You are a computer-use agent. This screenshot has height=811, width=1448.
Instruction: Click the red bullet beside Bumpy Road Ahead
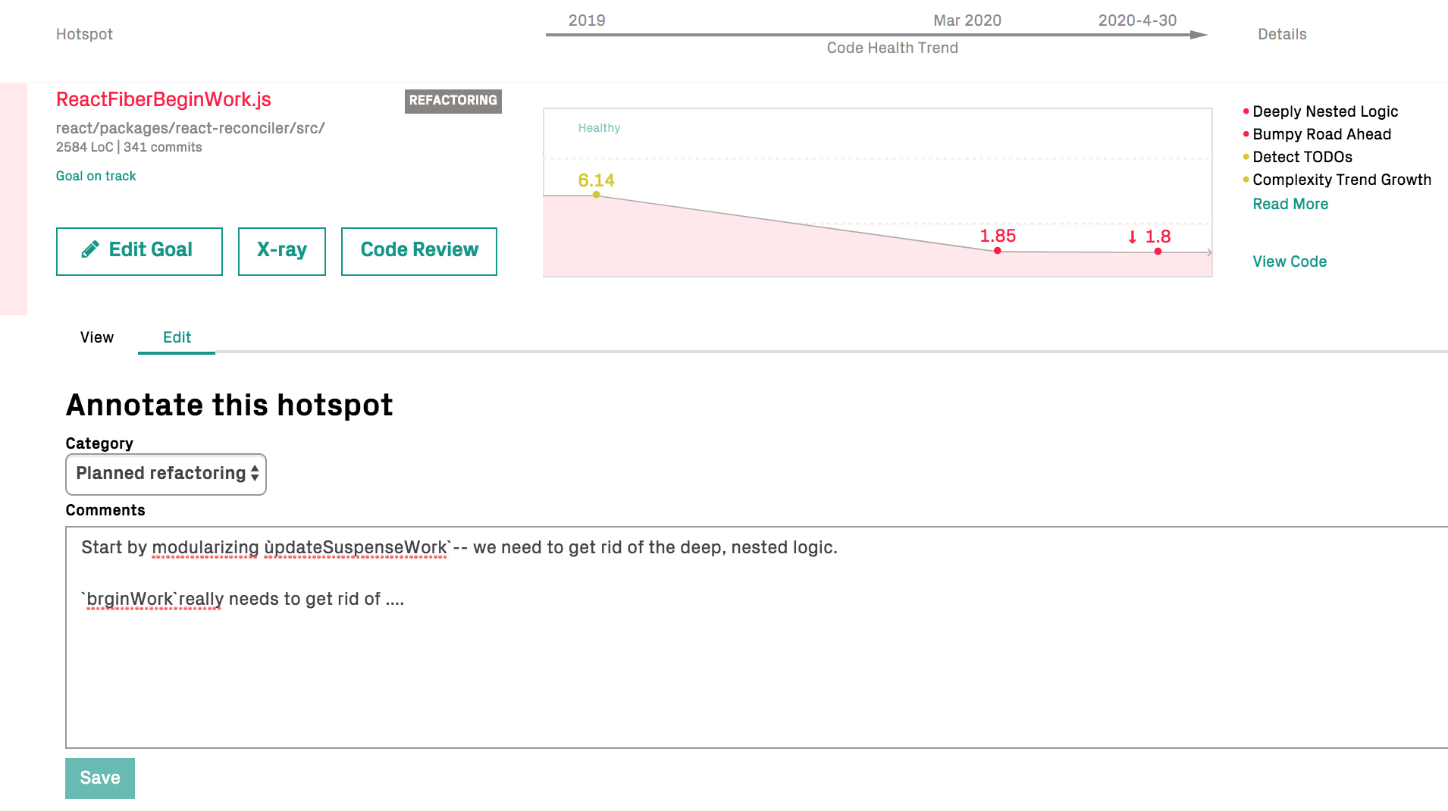tap(1245, 134)
